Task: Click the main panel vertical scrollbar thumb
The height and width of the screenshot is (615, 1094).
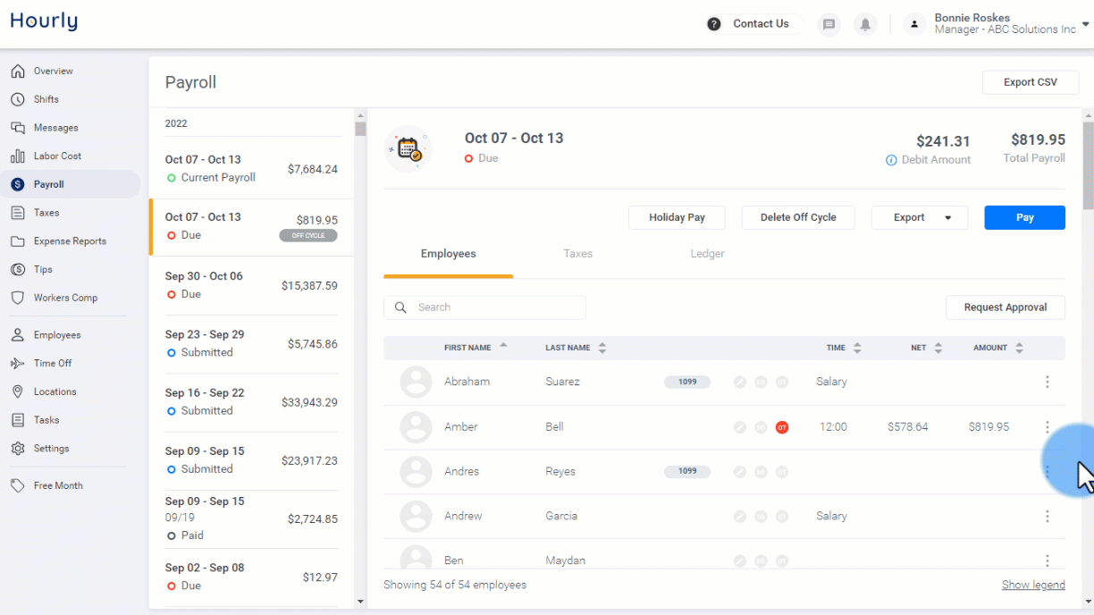Action: [x=1088, y=165]
